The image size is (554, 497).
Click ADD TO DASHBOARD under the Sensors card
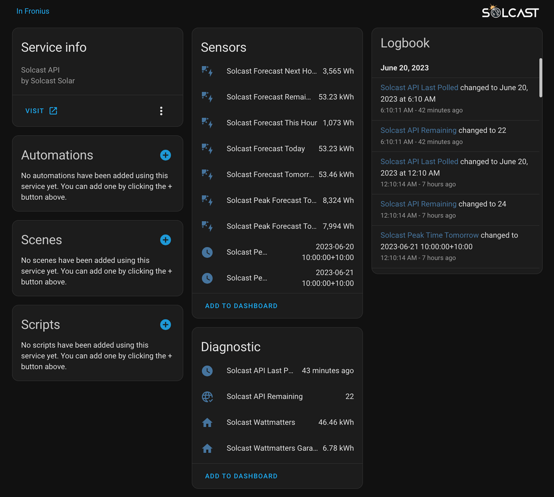241,306
